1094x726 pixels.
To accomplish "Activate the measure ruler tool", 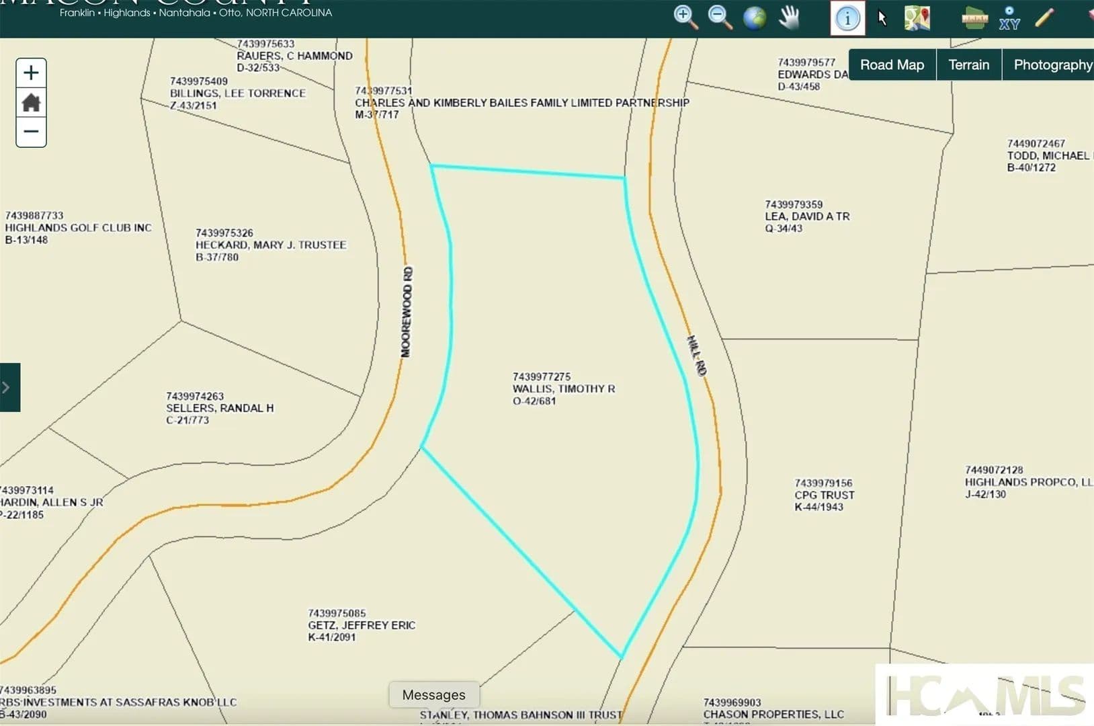I will pos(974,18).
